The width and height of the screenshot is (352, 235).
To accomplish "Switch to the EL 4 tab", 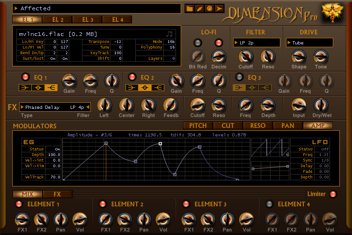I will [117, 20].
